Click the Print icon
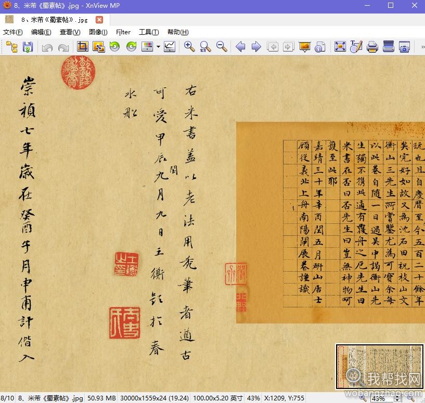This screenshot has height=403, width=425. tap(372, 47)
